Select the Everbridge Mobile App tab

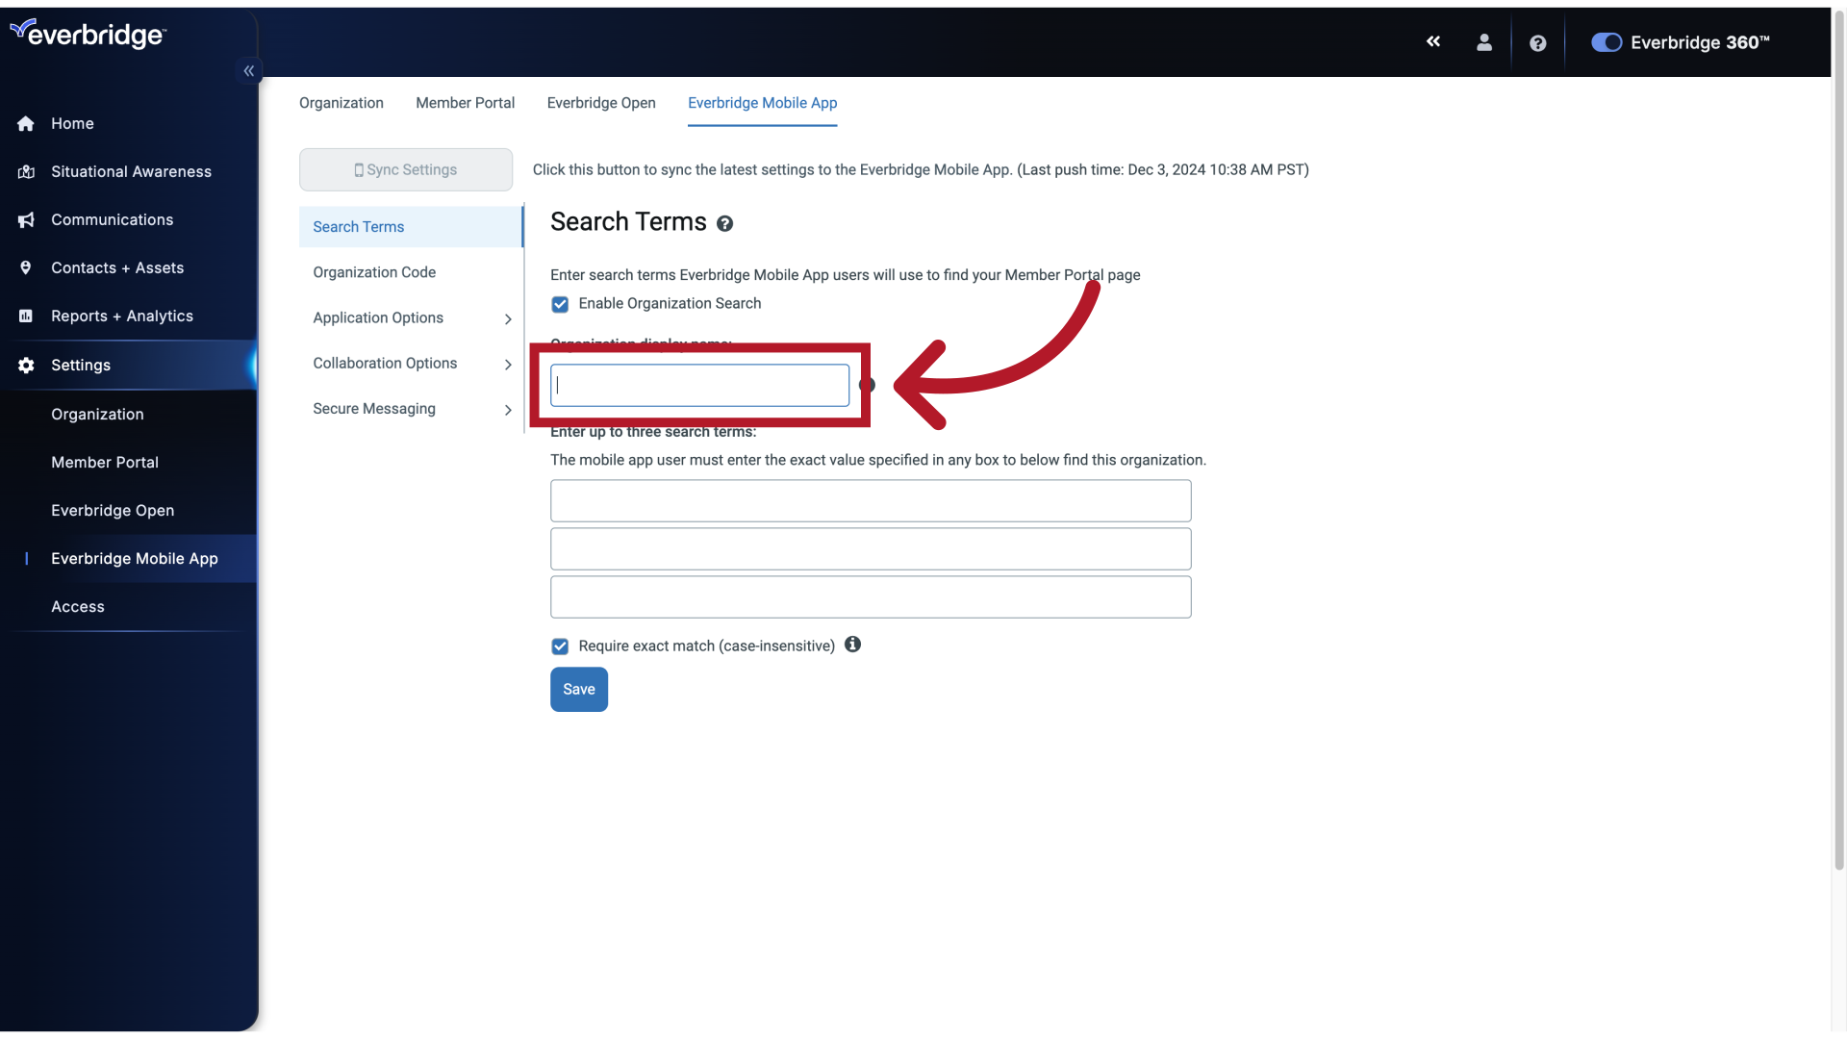(763, 103)
